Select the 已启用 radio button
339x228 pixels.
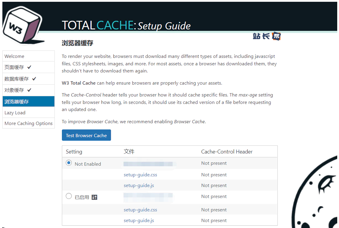[x=69, y=196]
